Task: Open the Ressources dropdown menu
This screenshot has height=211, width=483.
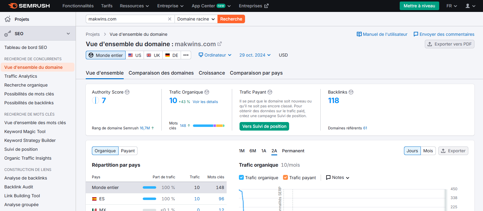Action: pos(134,6)
